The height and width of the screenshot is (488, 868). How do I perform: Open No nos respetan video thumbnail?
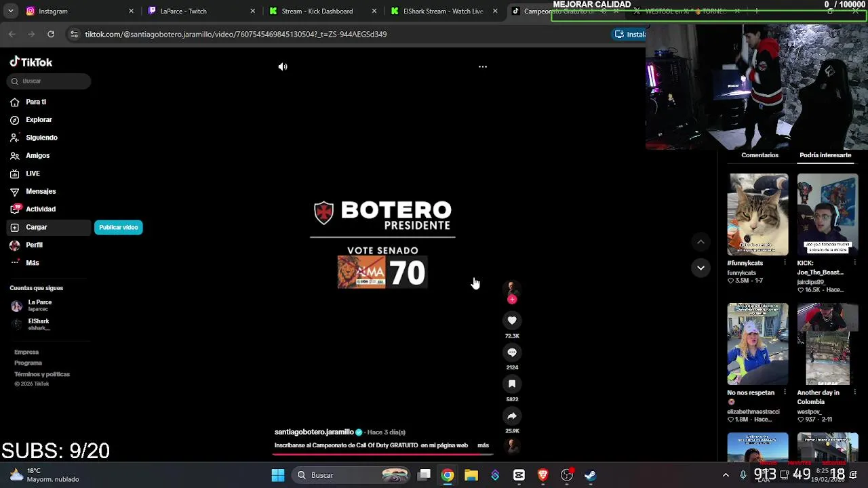758,344
